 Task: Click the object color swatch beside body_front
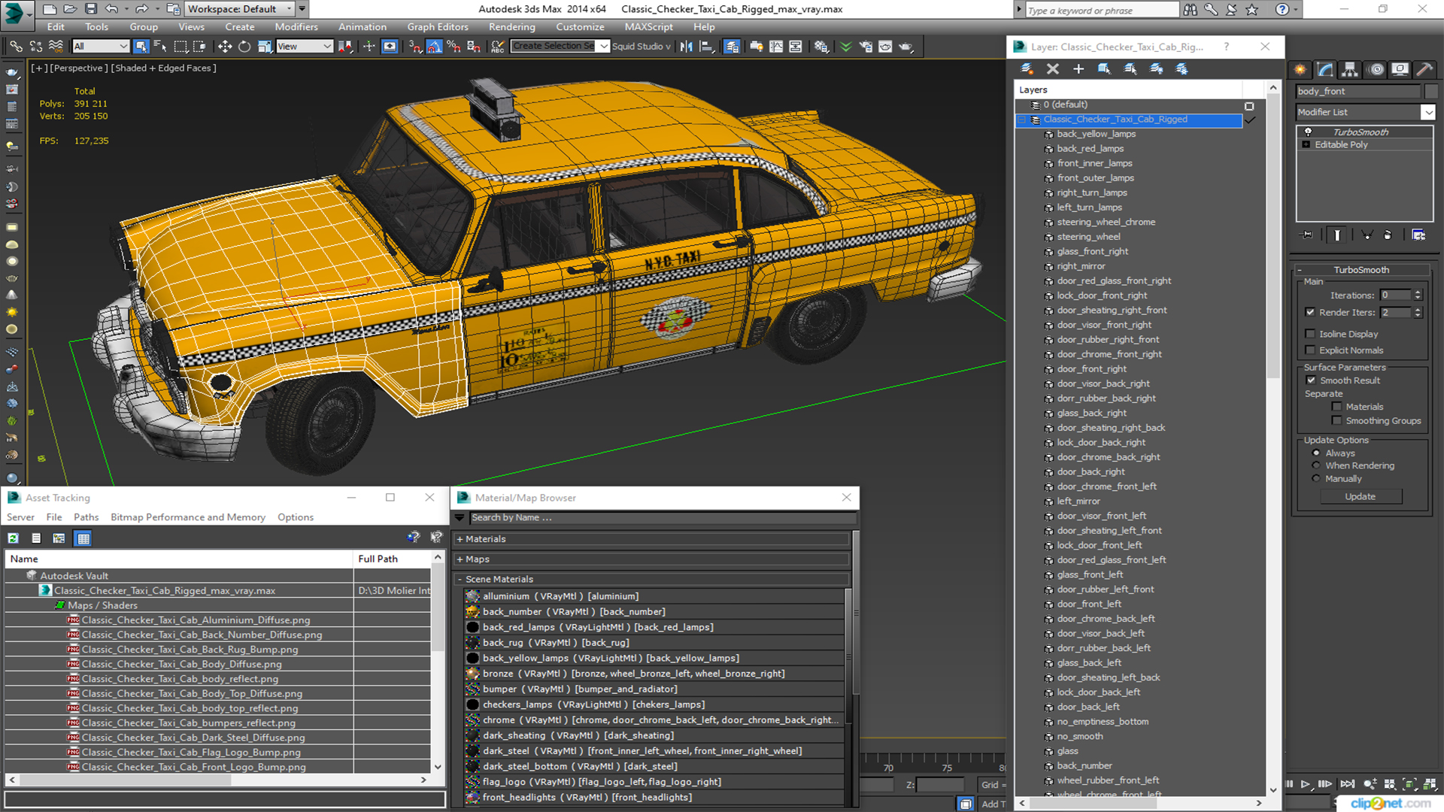[1431, 91]
